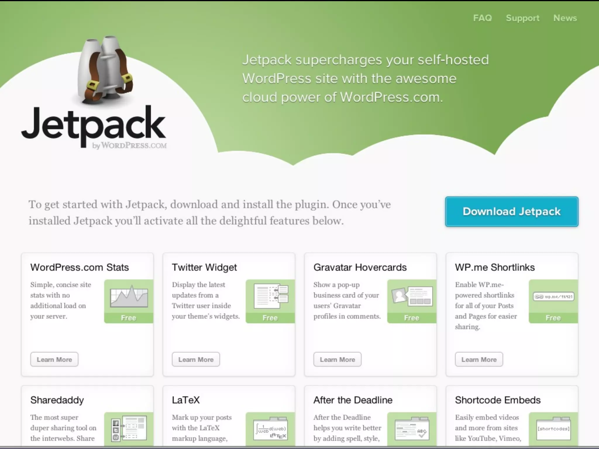The width and height of the screenshot is (599, 449).
Task: Click the wp.me shortlink icon
Action: [553, 297]
